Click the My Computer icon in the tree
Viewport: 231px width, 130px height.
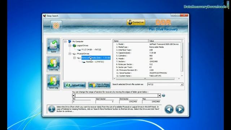pos(70,42)
